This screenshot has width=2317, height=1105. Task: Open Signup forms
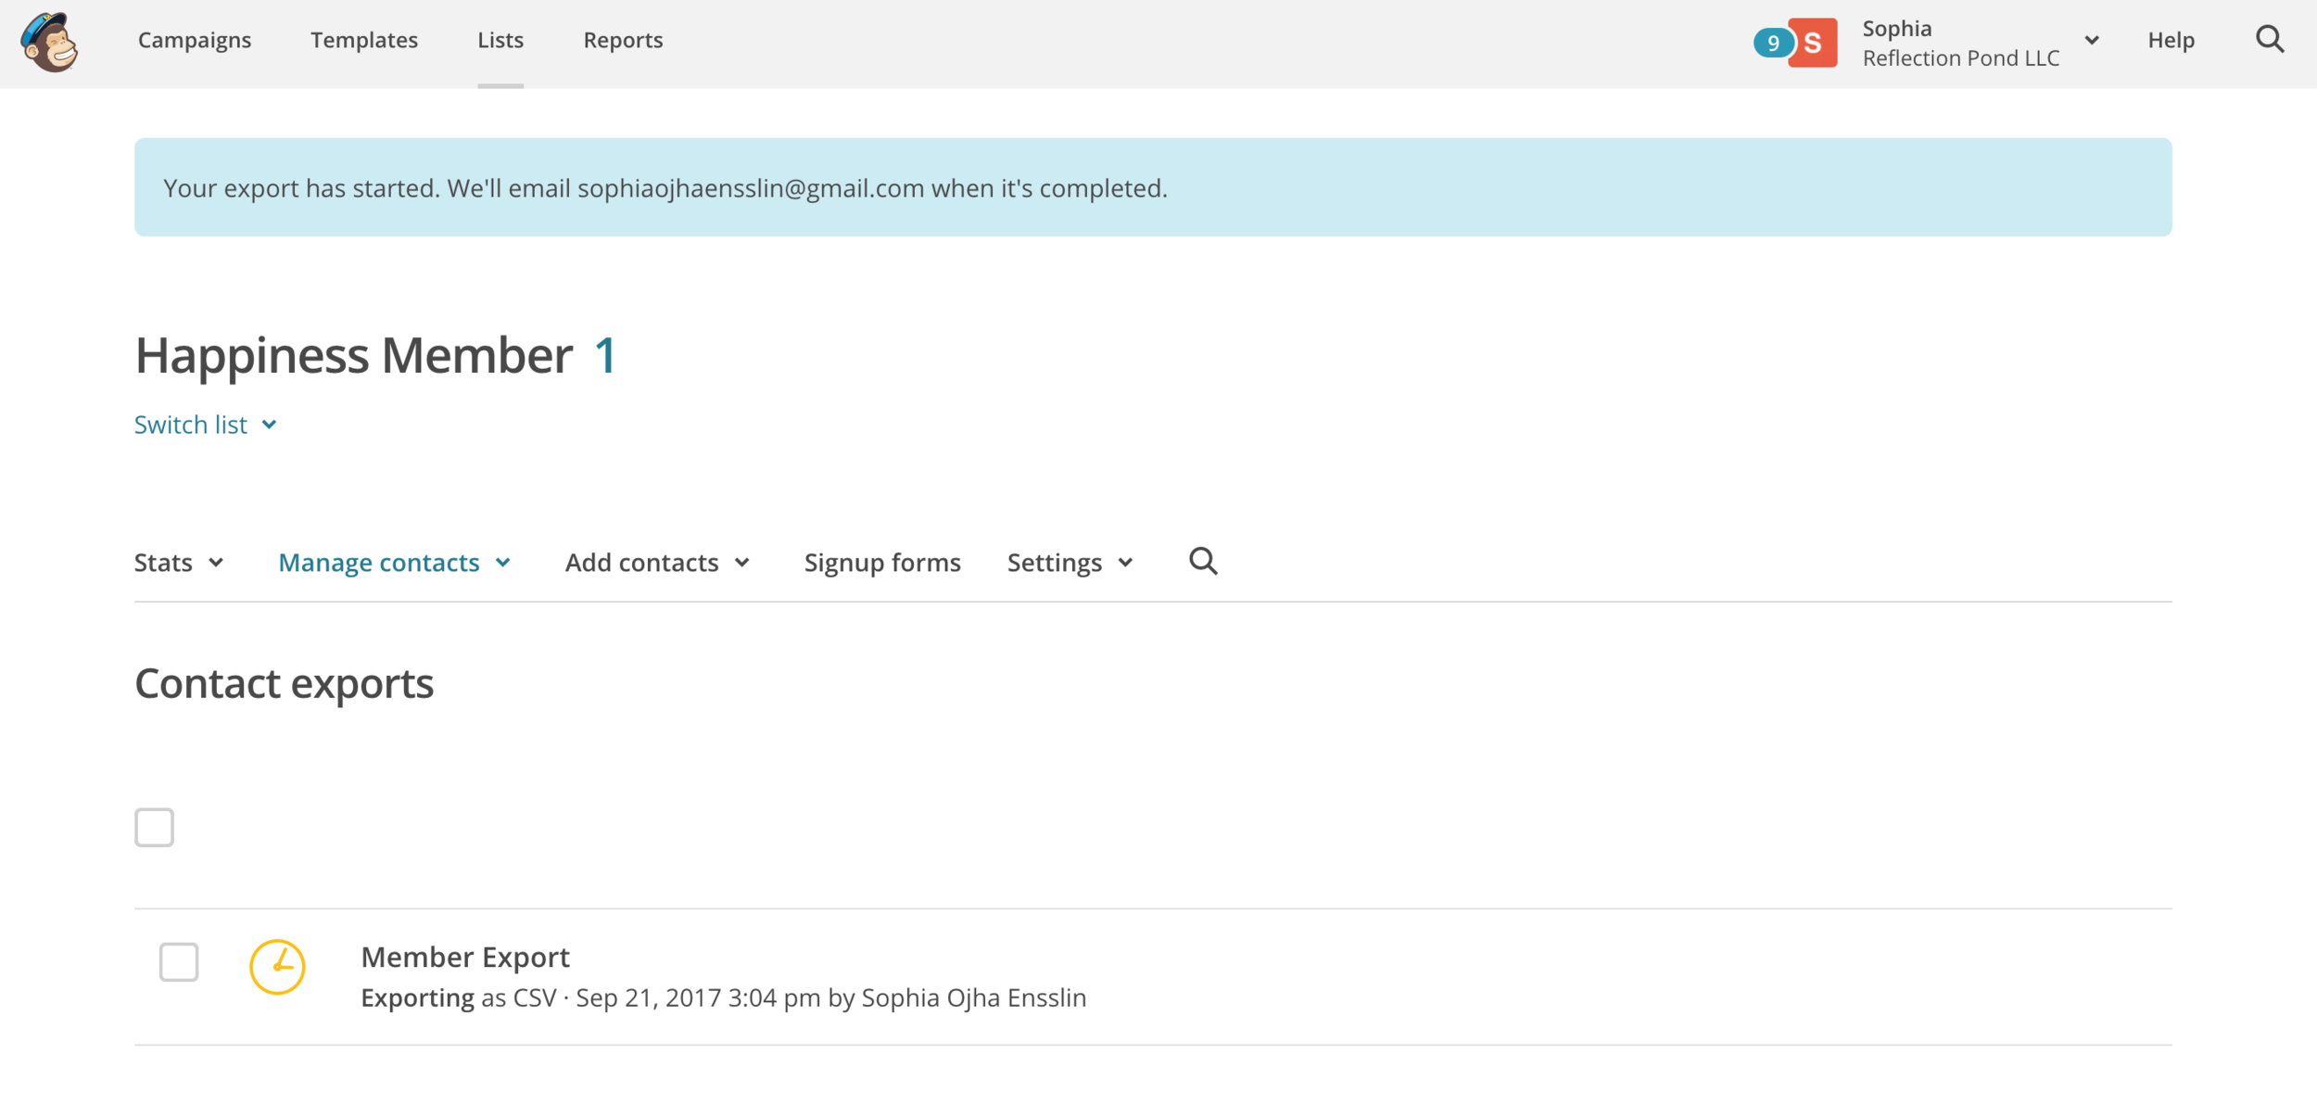(x=882, y=563)
